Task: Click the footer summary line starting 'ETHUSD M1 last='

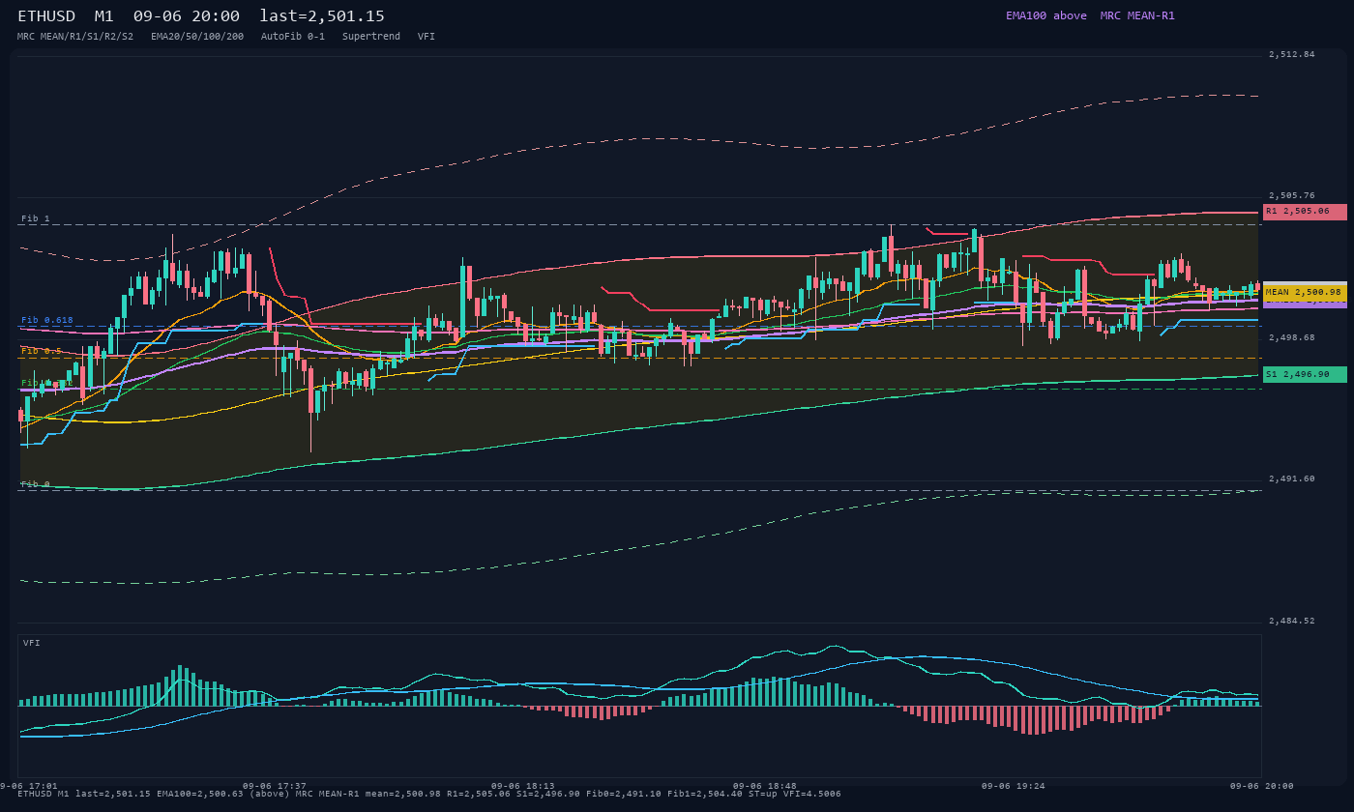Action: 429,794
